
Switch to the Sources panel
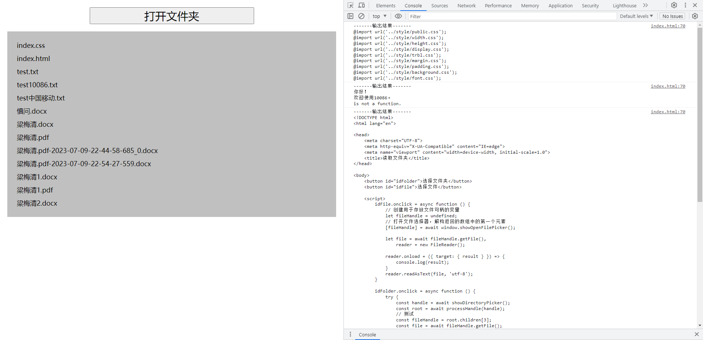pyautogui.click(x=439, y=5)
